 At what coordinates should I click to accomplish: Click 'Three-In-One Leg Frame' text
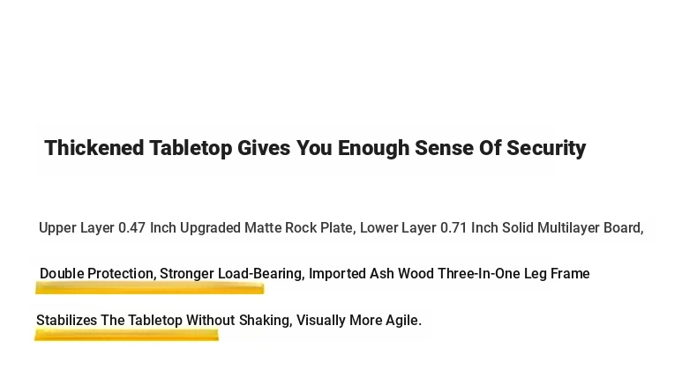point(513,273)
